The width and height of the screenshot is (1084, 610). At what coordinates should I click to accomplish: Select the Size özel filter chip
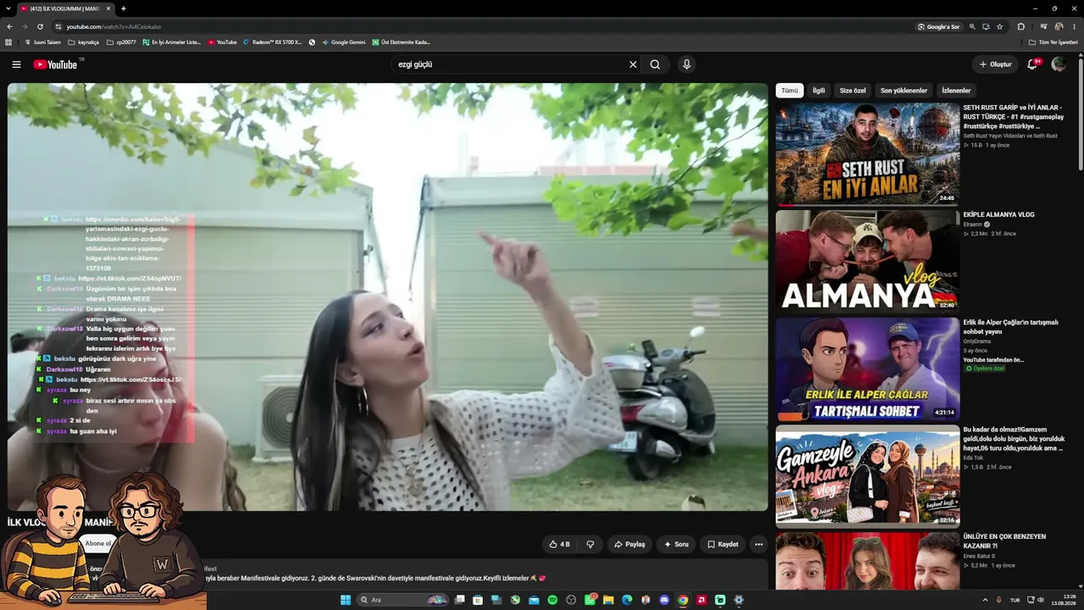853,91
